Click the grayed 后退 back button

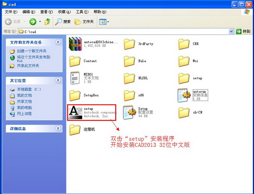[x=13, y=21]
